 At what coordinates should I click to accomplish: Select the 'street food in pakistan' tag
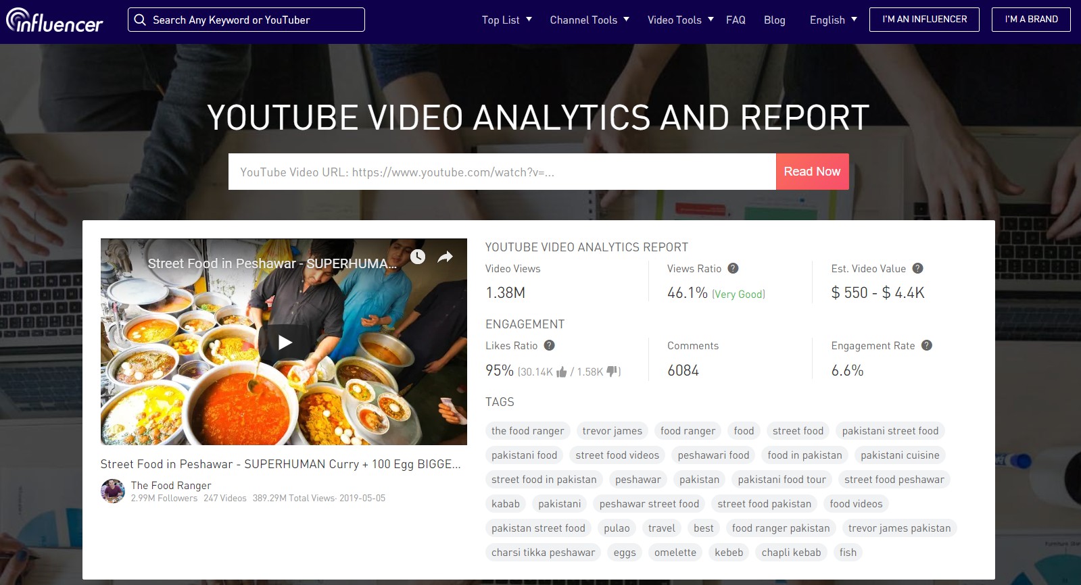click(x=544, y=480)
